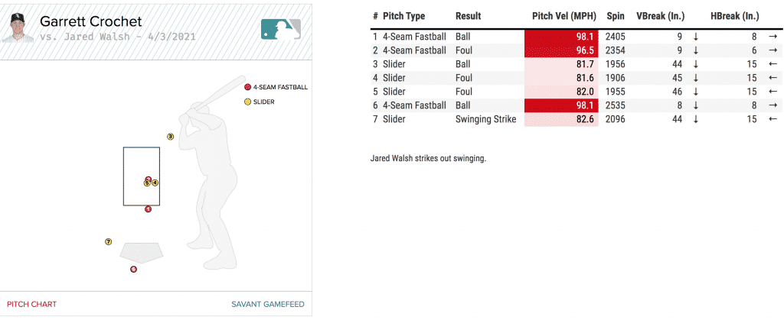Click the yellow Slider legend dot
This screenshot has width=784, height=320.
point(247,102)
